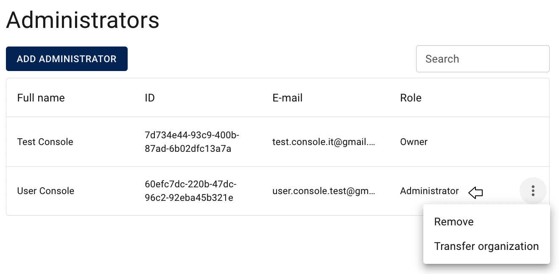Click the Administrators page heading

[x=83, y=20]
